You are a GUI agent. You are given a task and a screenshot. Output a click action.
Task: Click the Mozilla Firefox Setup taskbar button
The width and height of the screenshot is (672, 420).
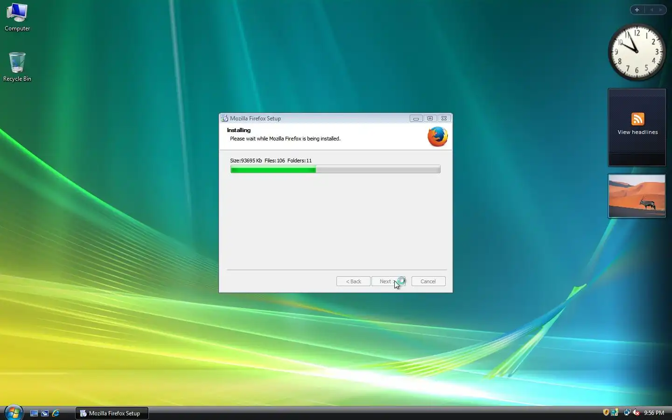[112, 413]
